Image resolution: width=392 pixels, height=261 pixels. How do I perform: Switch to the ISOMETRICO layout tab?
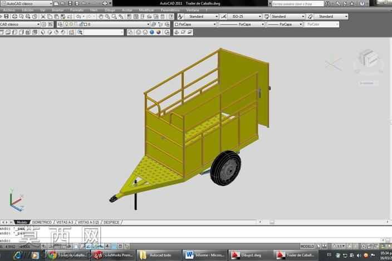click(x=42, y=222)
